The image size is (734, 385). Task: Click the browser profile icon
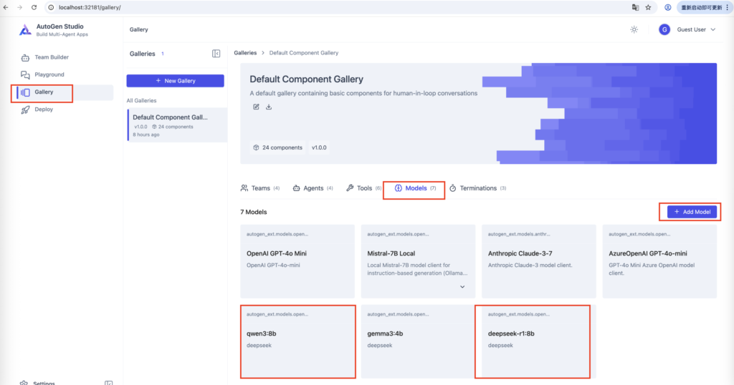(x=668, y=7)
